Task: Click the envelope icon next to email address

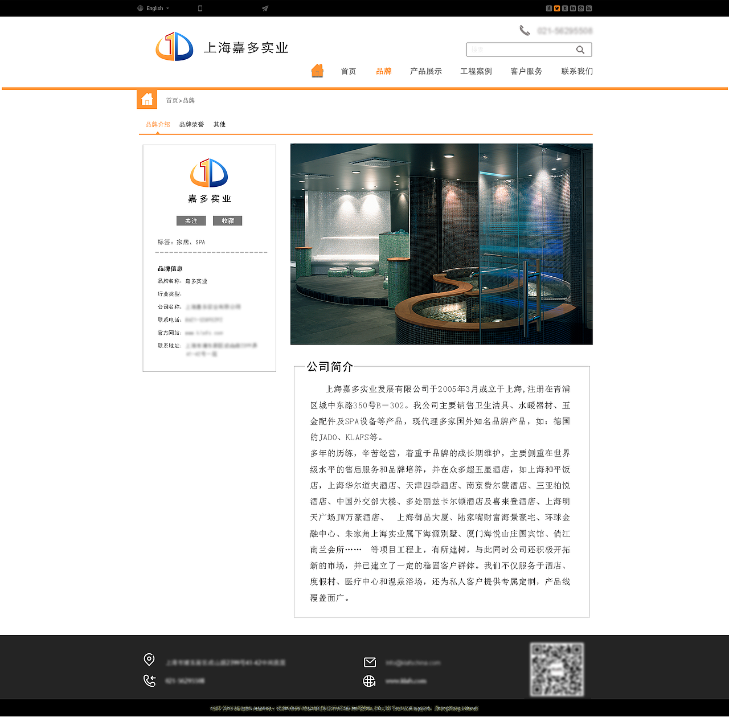Action: [370, 662]
